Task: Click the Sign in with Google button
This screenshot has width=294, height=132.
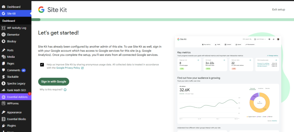Action: point(54,82)
